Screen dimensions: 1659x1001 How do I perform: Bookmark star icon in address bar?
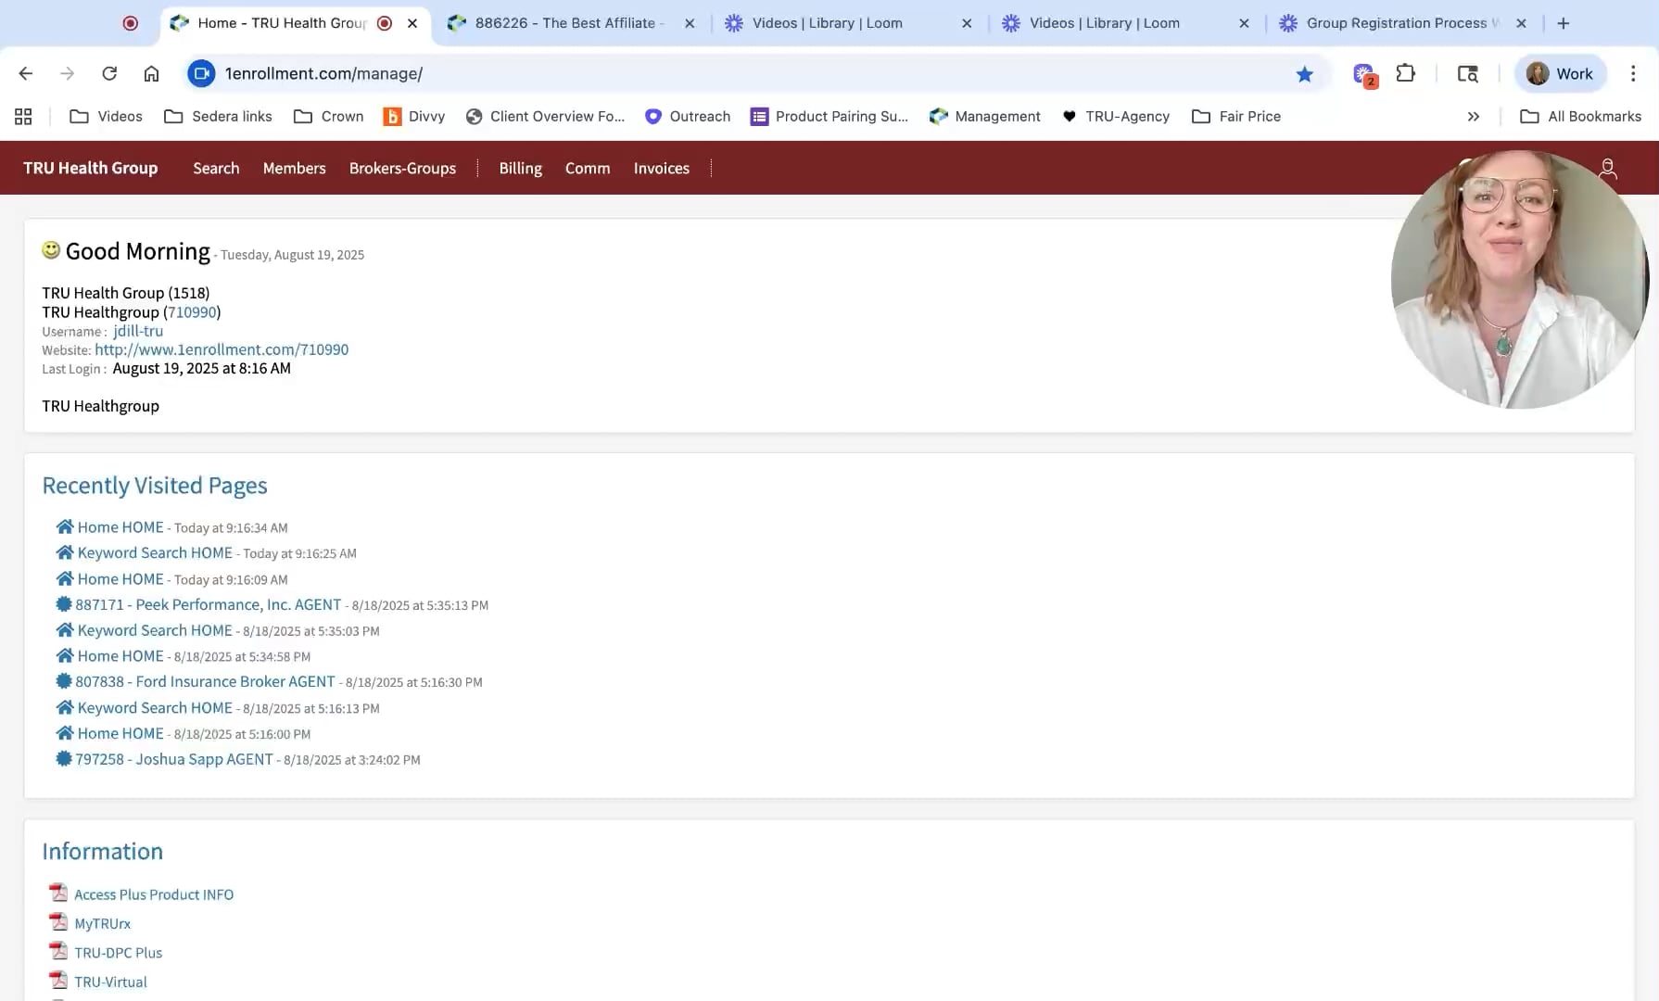point(1304,74)
